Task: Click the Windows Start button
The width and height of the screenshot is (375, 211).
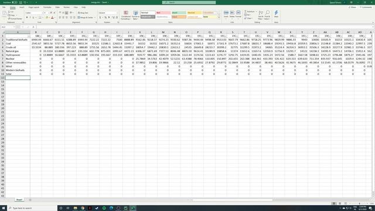Action: pyautogui.click(x=4, y=208)
